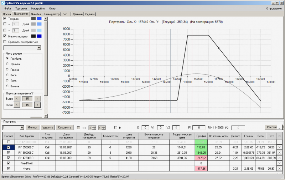The height and width of the screenshot is (180, 285).
Task: Increase the Выше percentage with right arrow
Action: click(x=37, y=98)
